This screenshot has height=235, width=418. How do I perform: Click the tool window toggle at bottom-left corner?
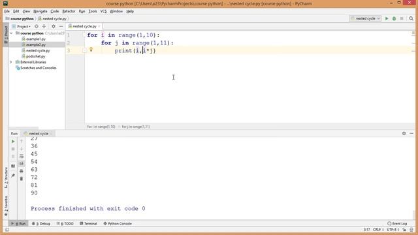tap(7, 229)
